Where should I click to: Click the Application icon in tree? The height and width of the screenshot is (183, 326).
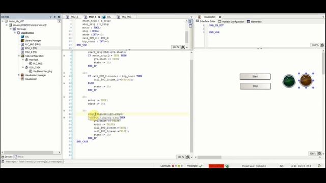click(18, 33)
